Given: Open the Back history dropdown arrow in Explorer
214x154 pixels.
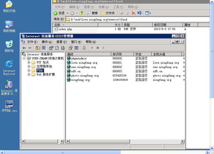Looking at the screenshot, I should [67, 13].
